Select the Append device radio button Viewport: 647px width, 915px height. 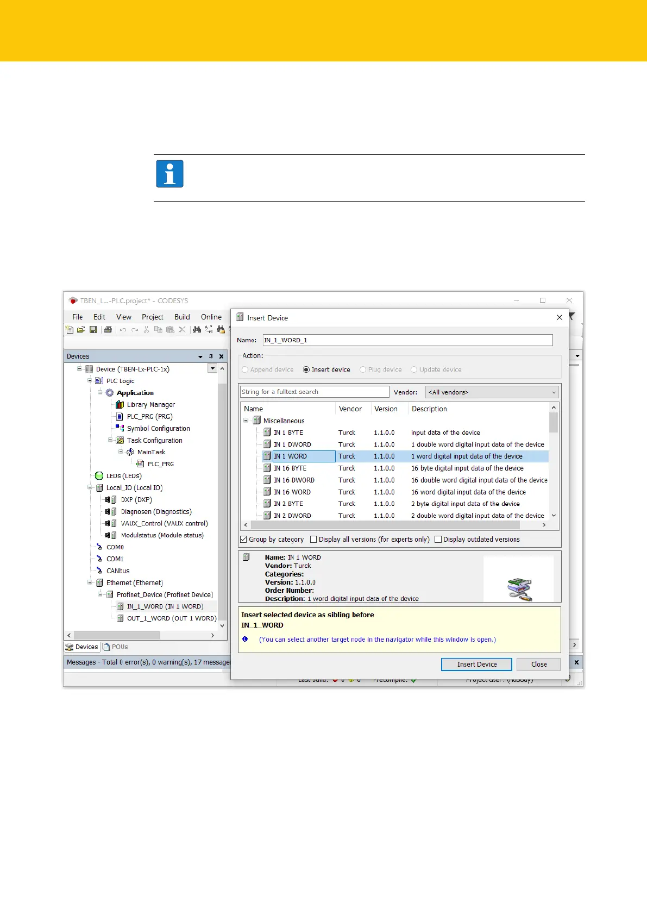click(x=245, y=369)
